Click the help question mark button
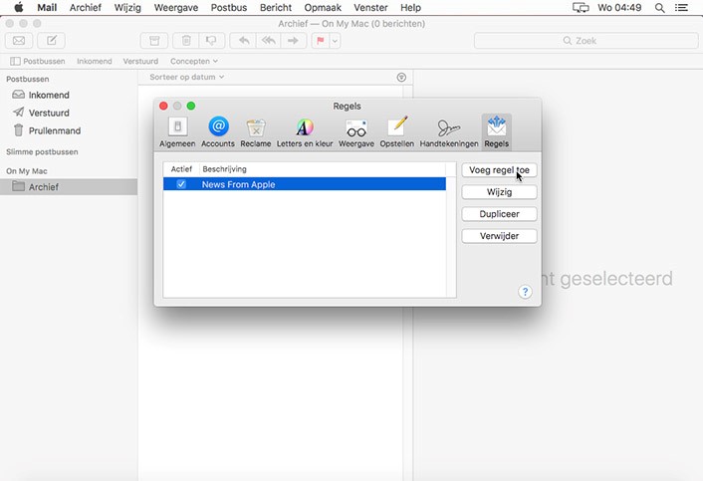The width and height of the screenshot is (703, 481). (525, 292)
